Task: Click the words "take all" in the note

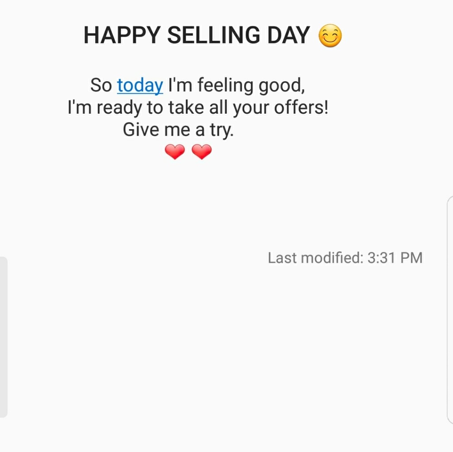Action: [x=198, y=108]
